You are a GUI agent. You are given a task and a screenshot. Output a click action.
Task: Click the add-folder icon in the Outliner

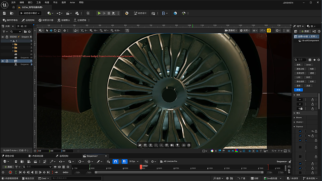pos(25,32)
